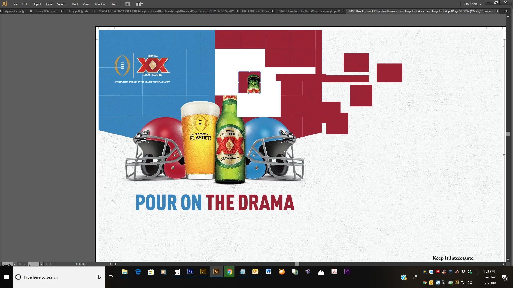Select the small bottle image on the canvas

point(250,82)
